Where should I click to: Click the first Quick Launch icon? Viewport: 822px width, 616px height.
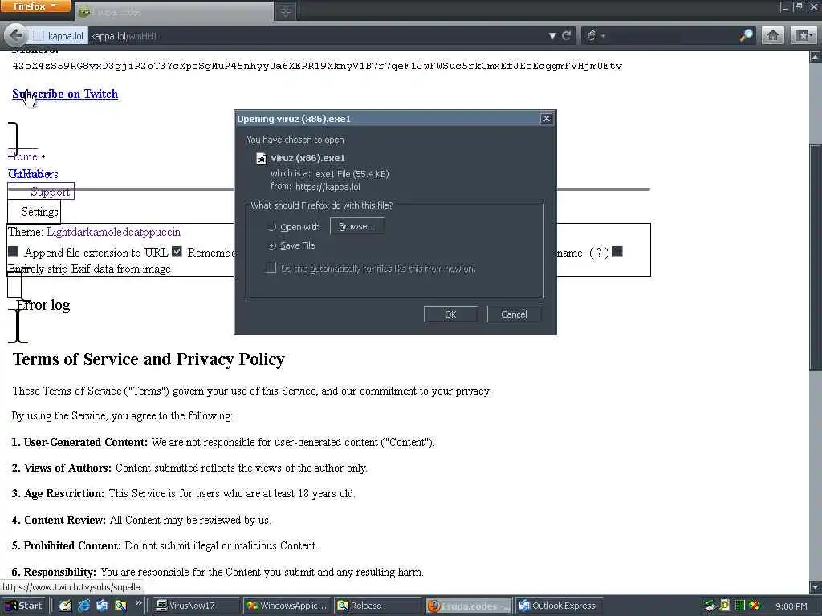(x=65, y=606)
